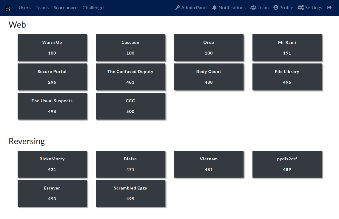Open the Warm Up challenge
Image resolution: width=339 pixels, height=219 pixels.
point(52,48)
